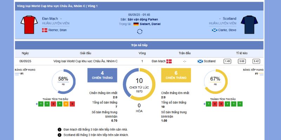Image resolution: width=281 pixels, height=140 pixels.
Task: Click the arrow left of Denmark's form boxes
Action: (x=37, y=104)
